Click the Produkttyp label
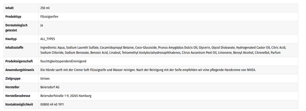This screenshot has width=306, height=111. coord(13,17)
